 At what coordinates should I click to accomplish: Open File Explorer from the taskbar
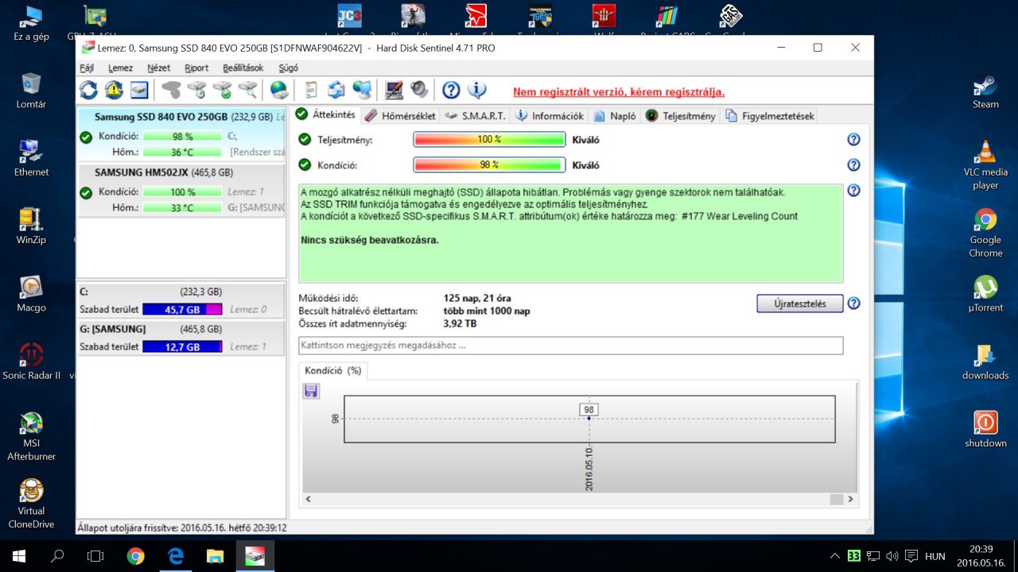click(216, 556)
